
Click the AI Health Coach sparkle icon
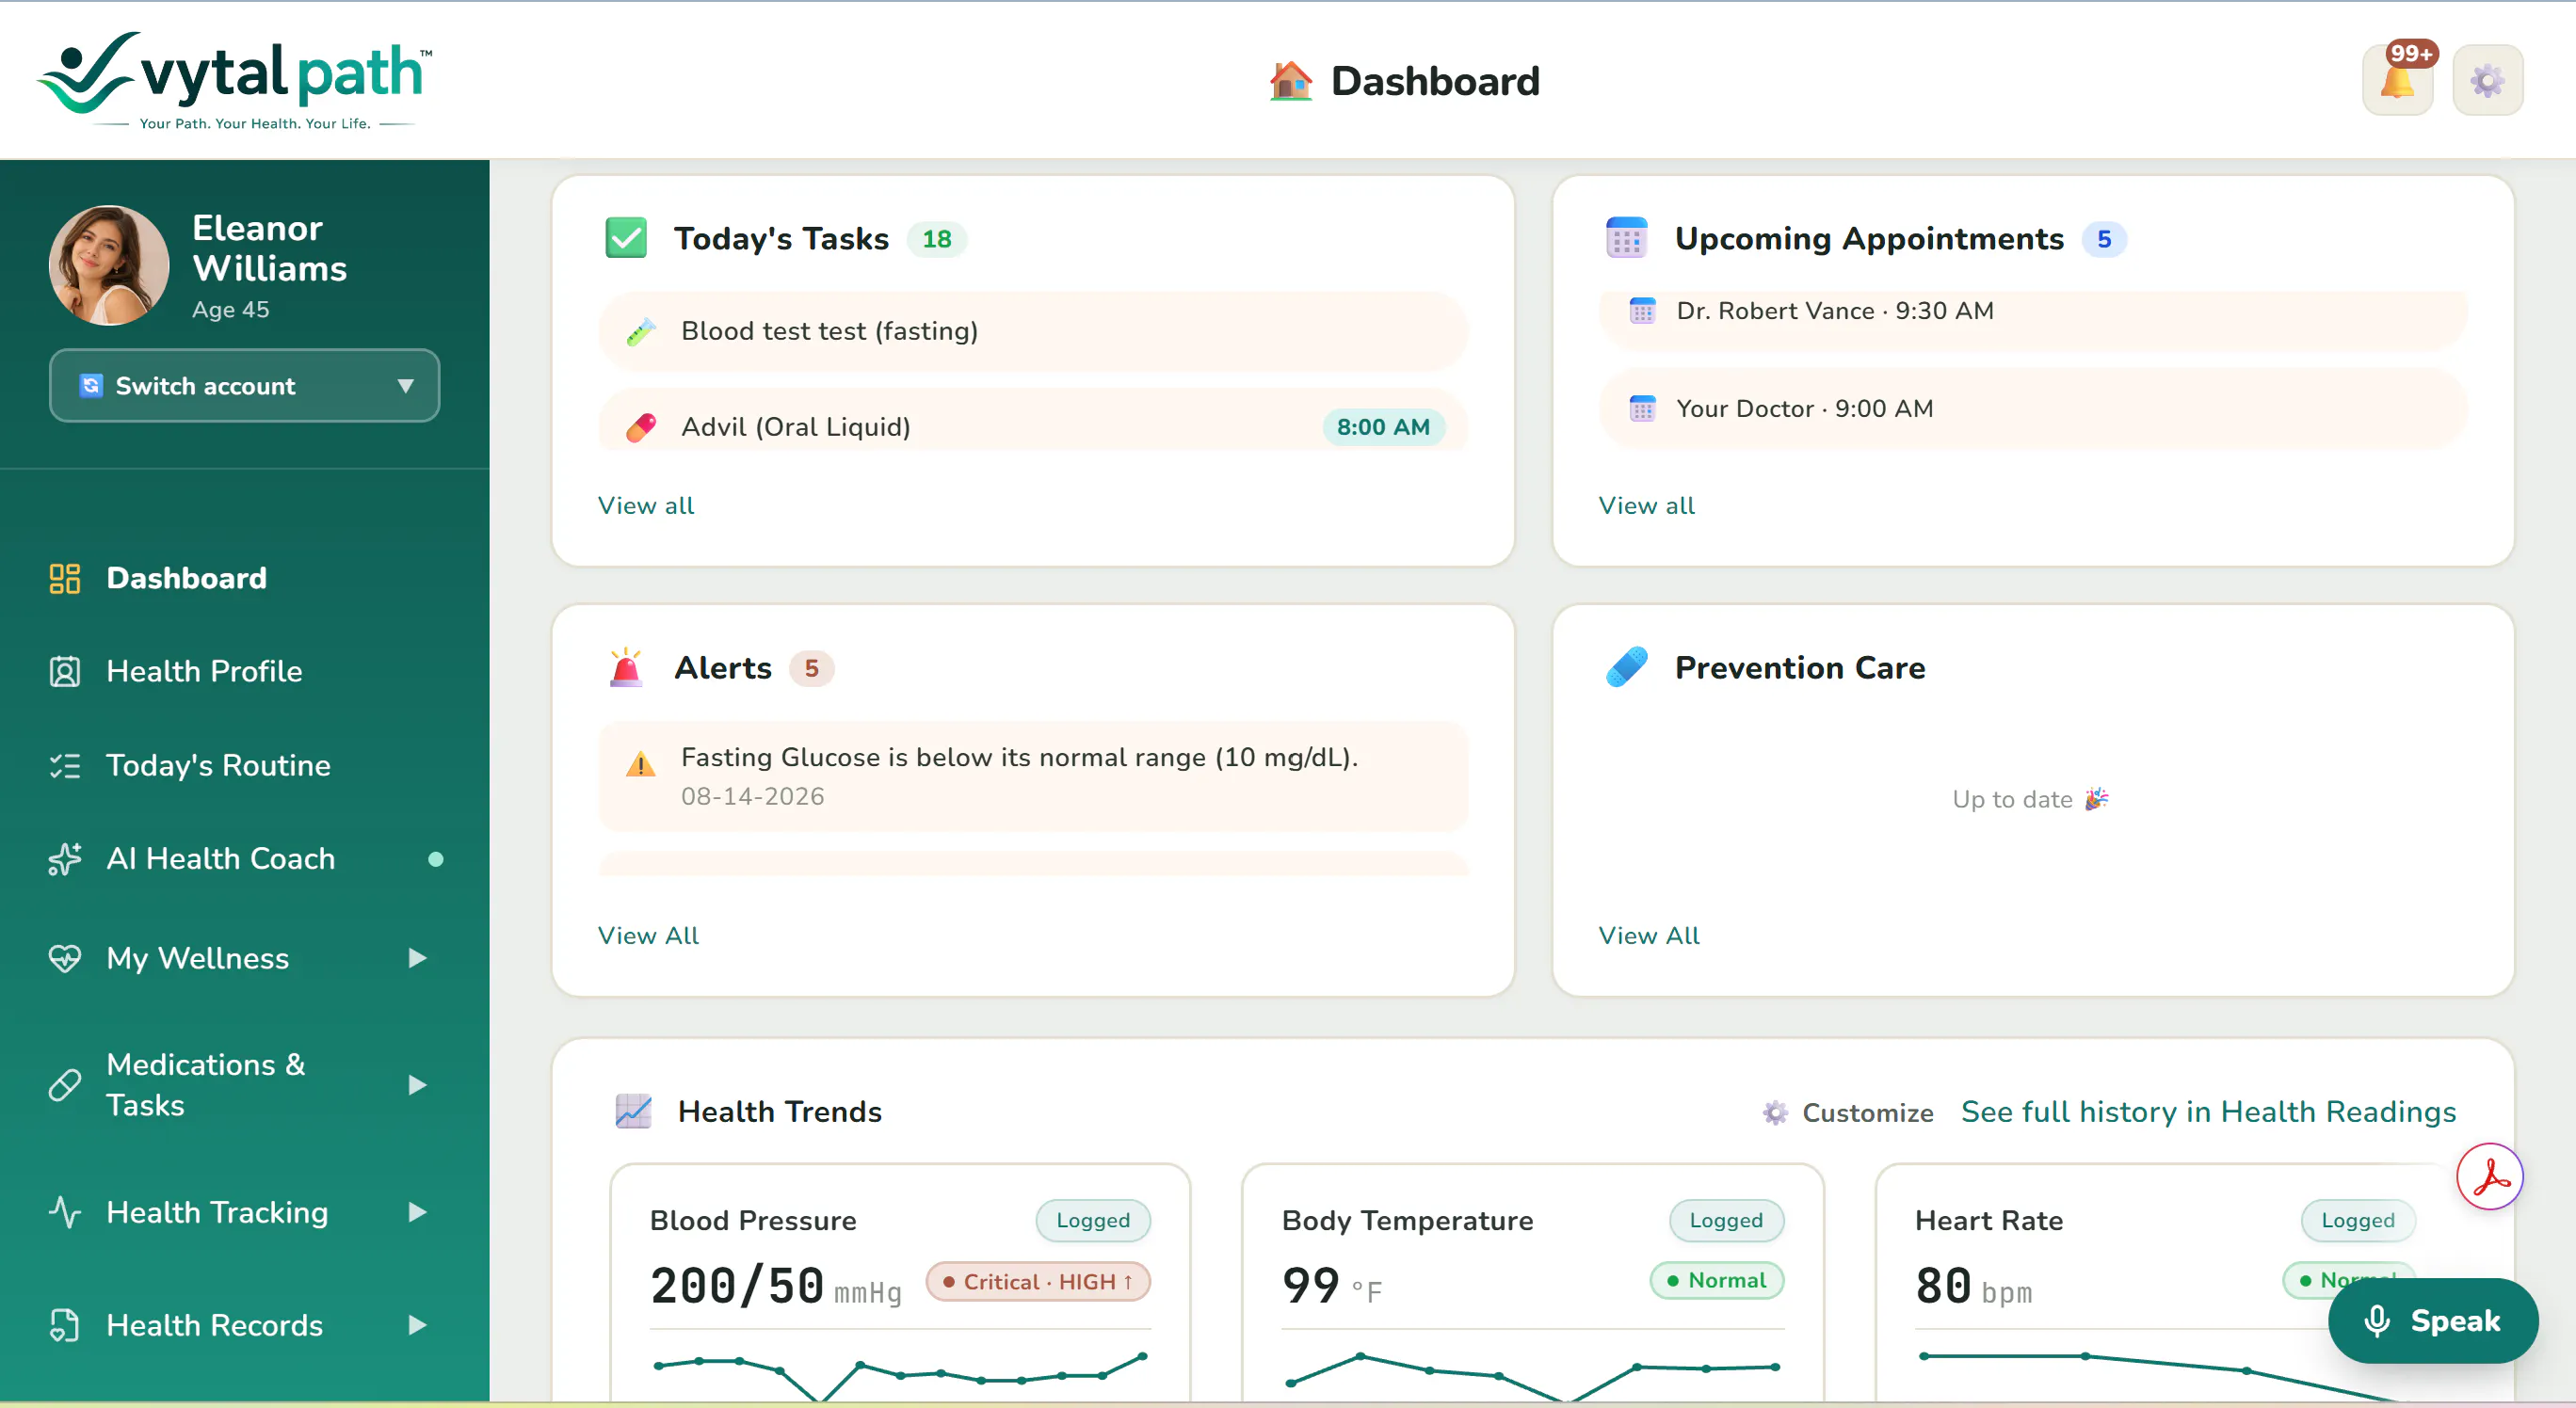65,858
